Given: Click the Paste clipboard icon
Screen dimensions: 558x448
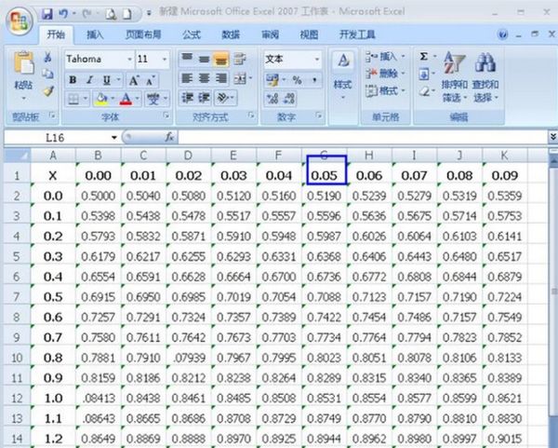Looking at the screenshot, I should click(x=23, y=63).
